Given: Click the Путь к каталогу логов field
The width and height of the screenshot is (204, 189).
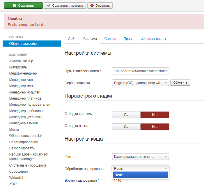Looking at the screenshot, I should 140,71.
